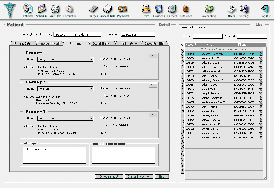
Task: Select patient Ardhuerumly, Rita M
Action: (224, 102)
